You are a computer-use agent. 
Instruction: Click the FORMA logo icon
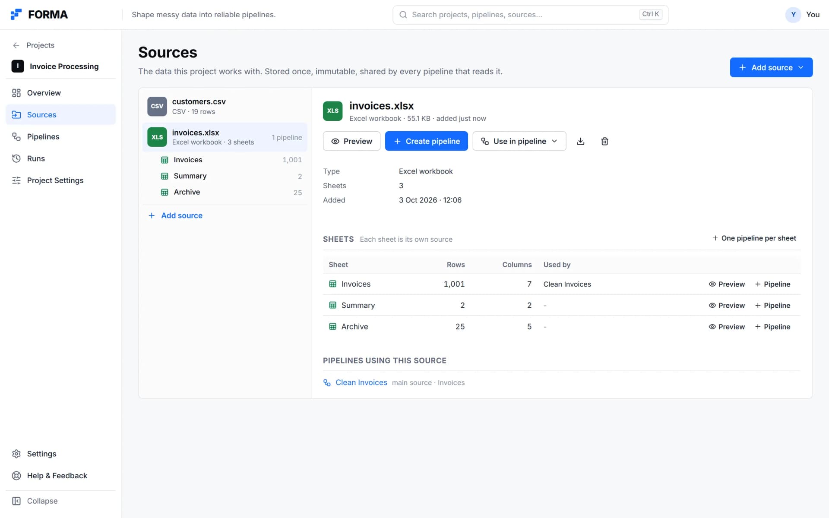pyautogui.click(x=16, y=15)
